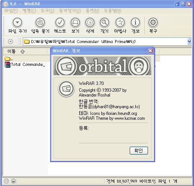
Task: Click the 테스트 (Test) checkmark icon
Action: [60, 22]
